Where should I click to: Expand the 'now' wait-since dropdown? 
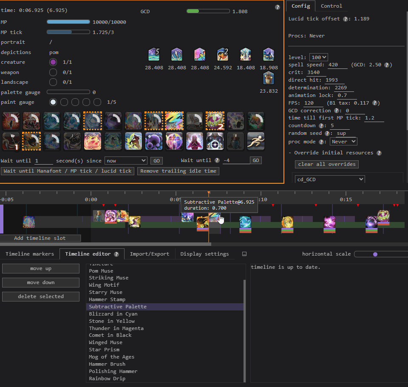click(126, 161)
